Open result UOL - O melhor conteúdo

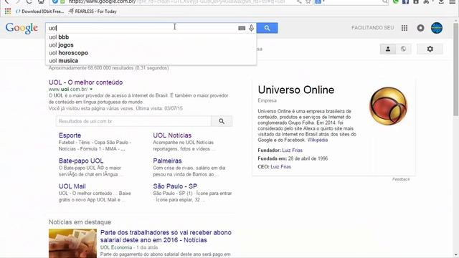86,82
